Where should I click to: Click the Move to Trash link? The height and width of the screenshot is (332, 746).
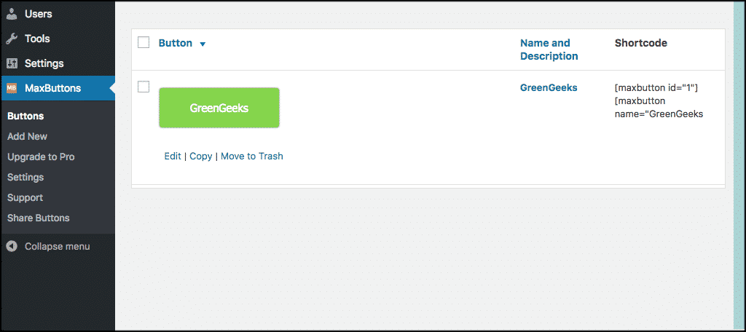(251, 156)
